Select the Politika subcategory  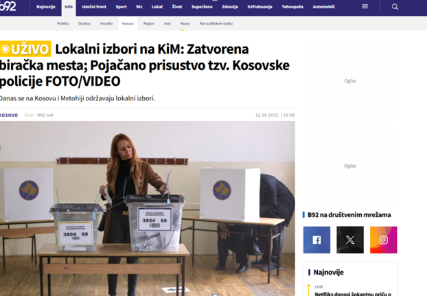(x=62, y=23)
